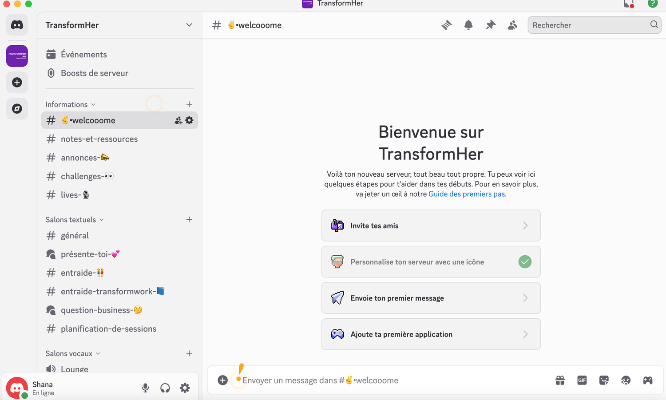Select the TransformHer server icon

(x=17, y=56)
